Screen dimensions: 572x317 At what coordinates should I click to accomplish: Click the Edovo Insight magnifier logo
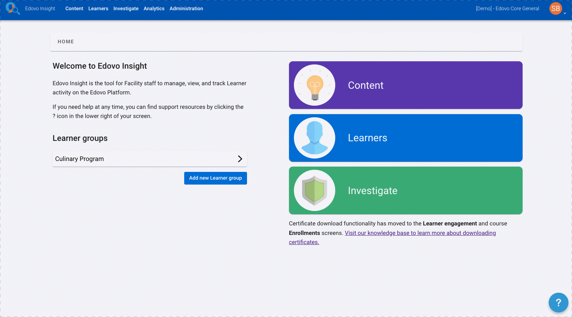pyautogui.click(x=13, y=8)
